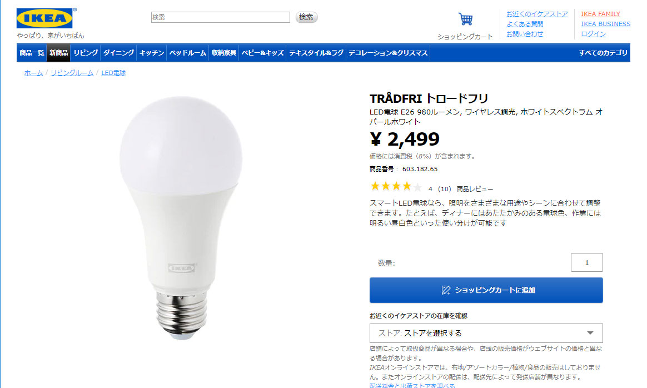Go to リビングルーム breadcrumb

pos(72,73)
